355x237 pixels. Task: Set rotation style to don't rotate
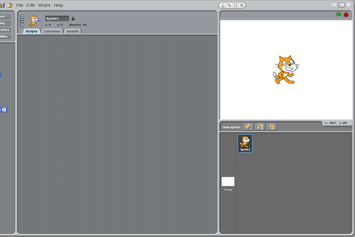[22, 25]
